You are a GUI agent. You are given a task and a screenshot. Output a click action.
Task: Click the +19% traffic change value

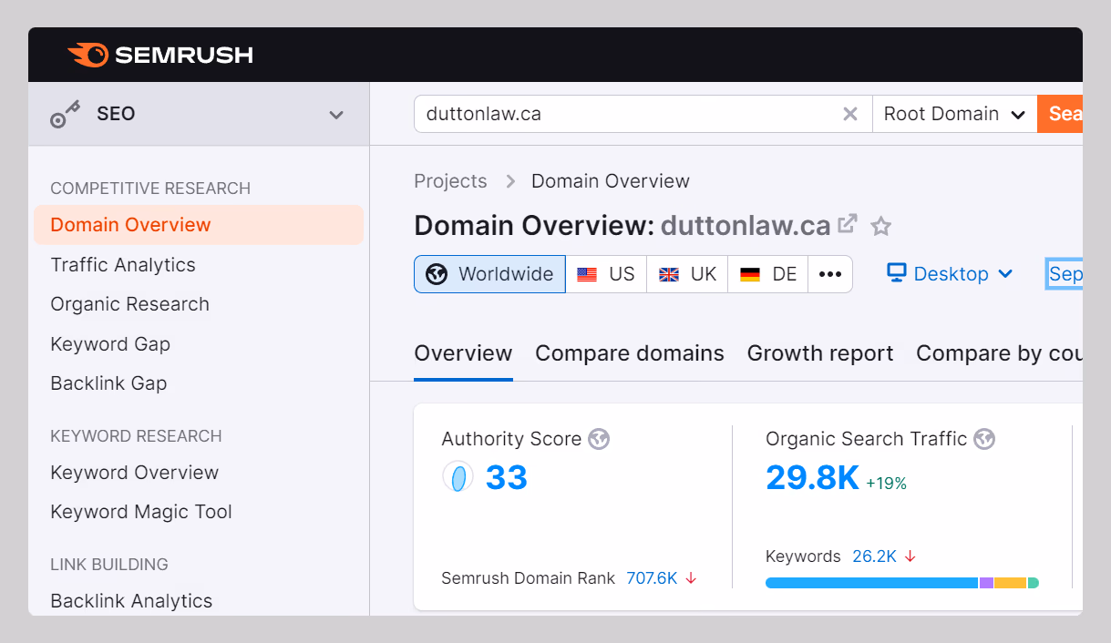click(x=886, y=484)
